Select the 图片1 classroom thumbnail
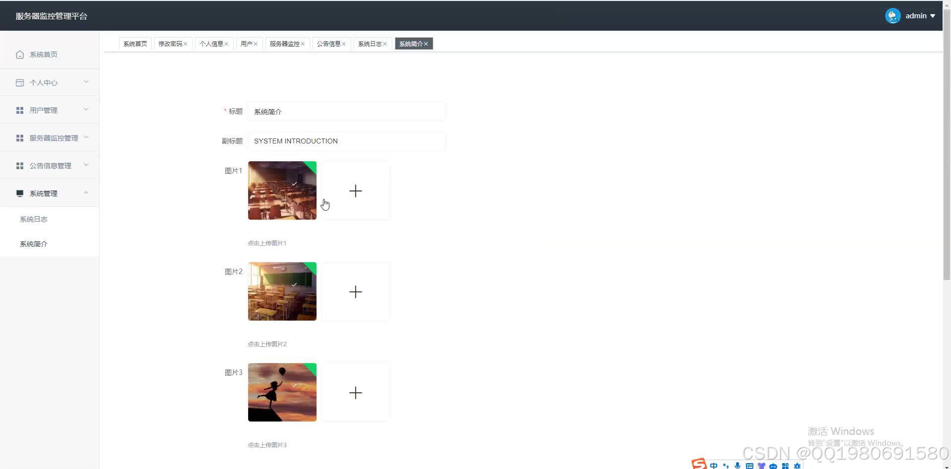This screenshot has width=951, height=469. coord(282,190)
